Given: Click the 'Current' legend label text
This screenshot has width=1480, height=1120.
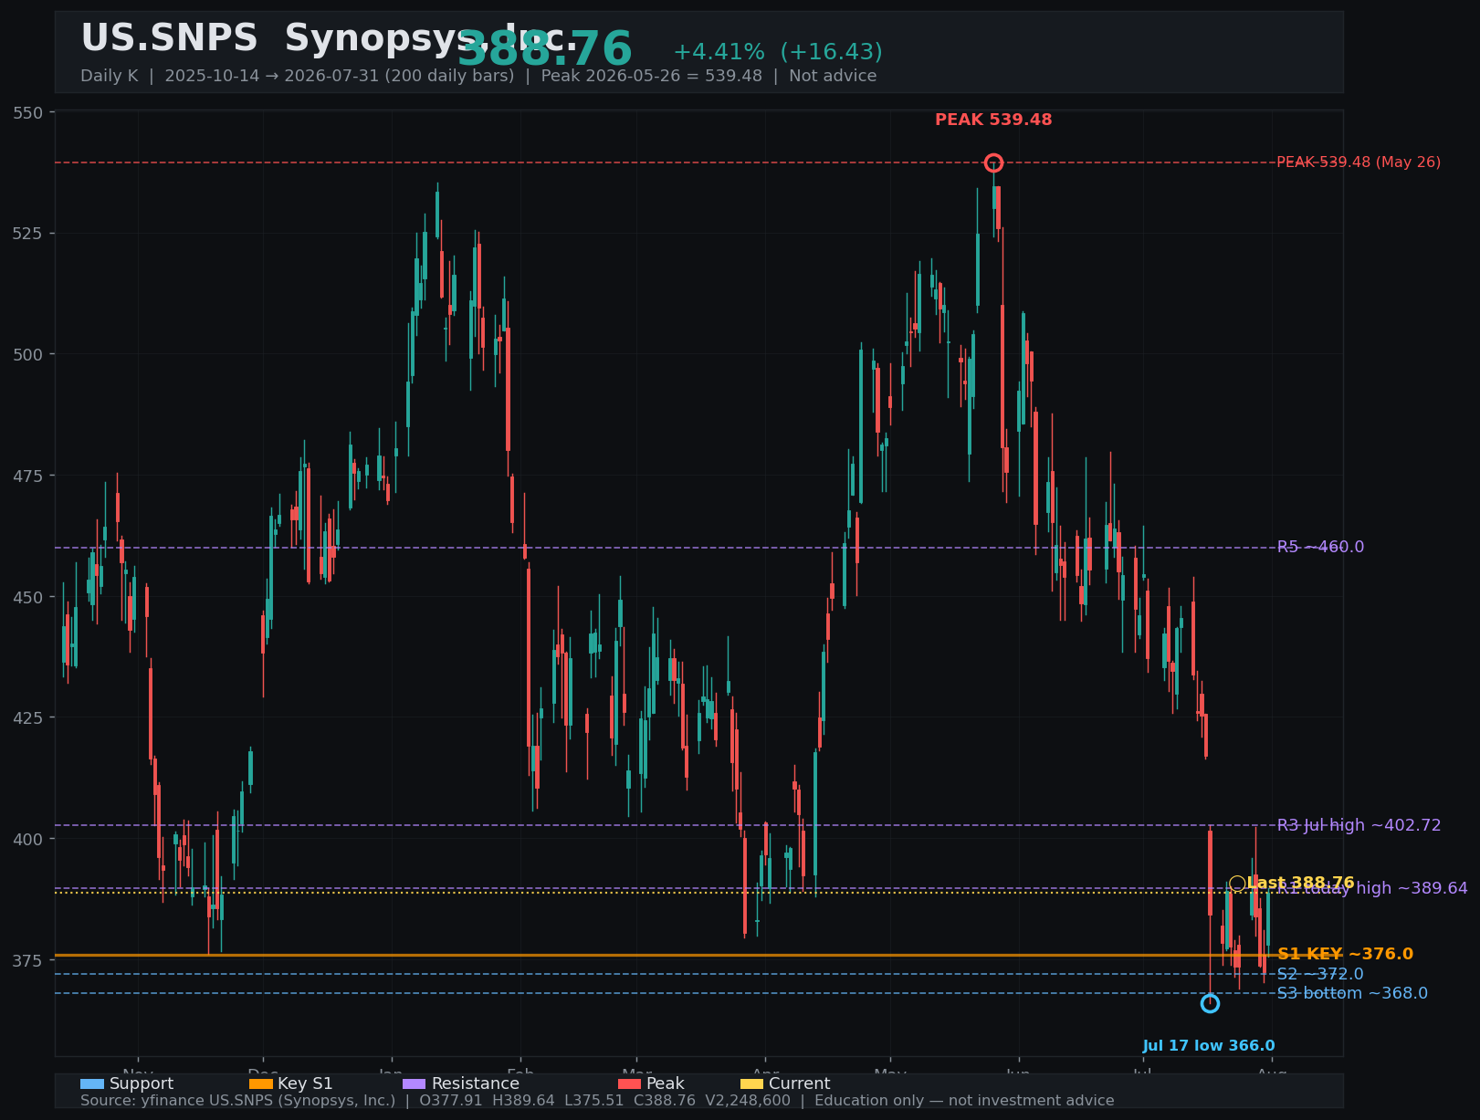Looking at the screenshot, I should tap(799, 1083).
